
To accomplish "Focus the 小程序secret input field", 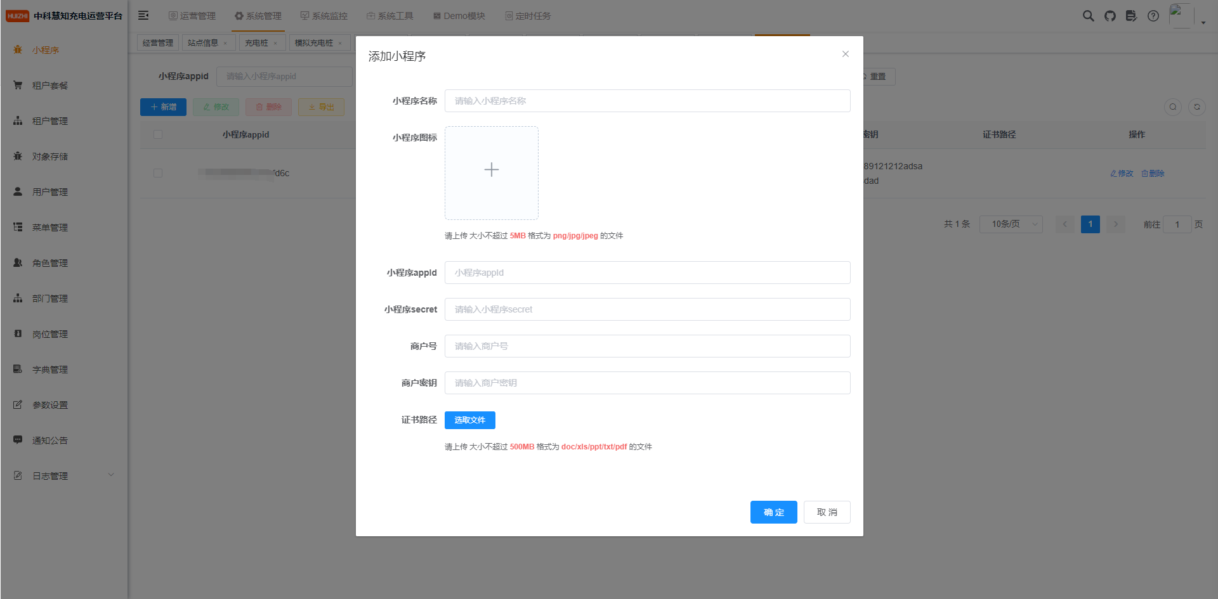I will [x=647, y=309].
